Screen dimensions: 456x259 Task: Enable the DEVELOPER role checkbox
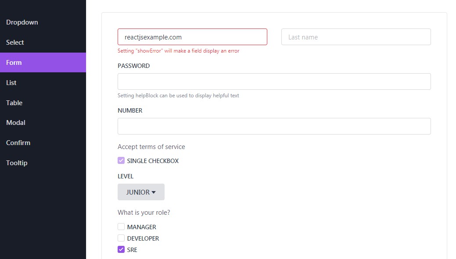(121, 238)
